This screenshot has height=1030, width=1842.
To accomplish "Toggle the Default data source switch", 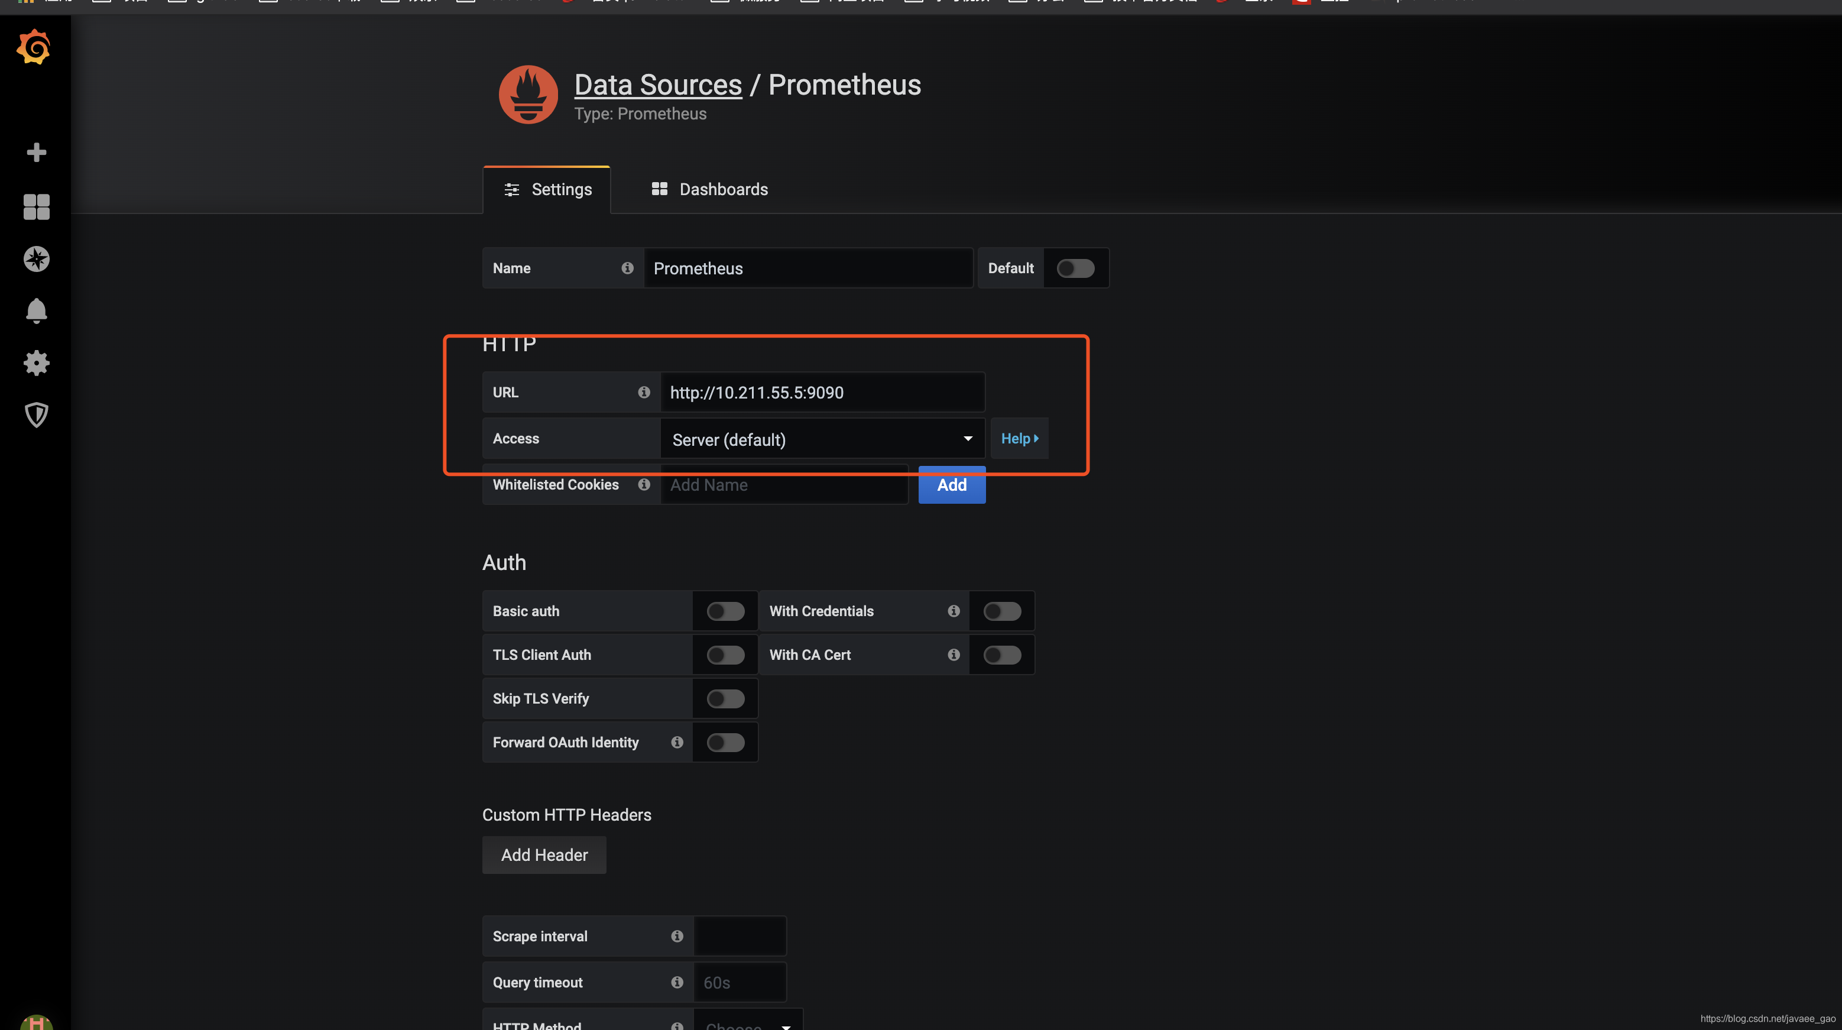I will (1075, 268).
